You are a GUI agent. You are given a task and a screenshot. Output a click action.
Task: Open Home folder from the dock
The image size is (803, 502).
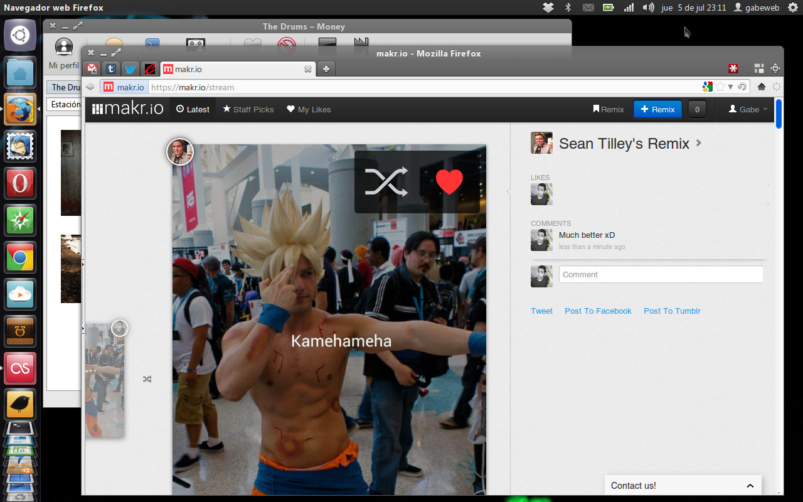pos(20,72)
